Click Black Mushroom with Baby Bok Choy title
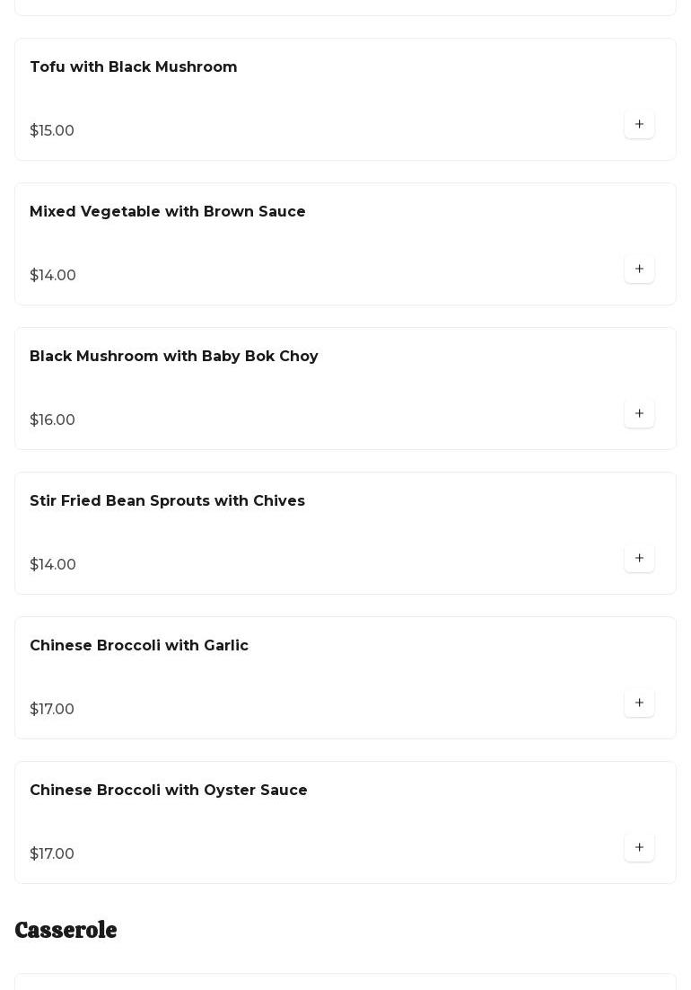 (x=174, y=357)
